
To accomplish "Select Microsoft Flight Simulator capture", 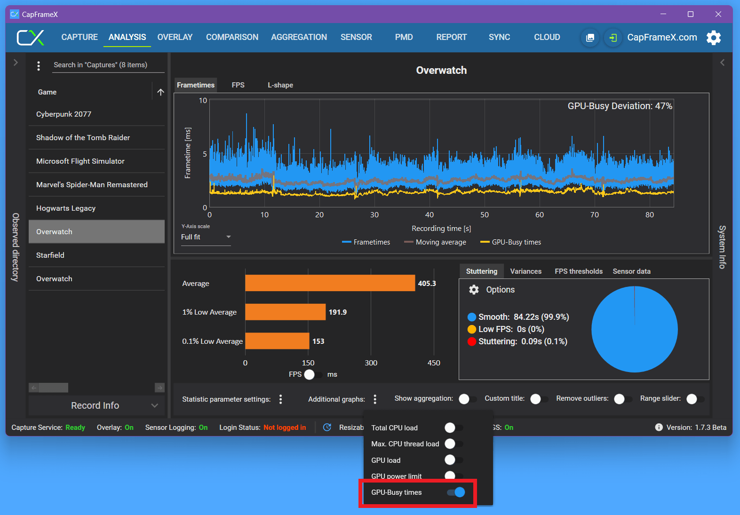I will [96, 161].
